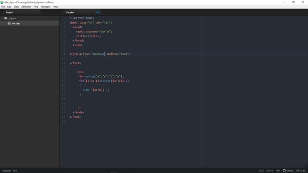
Task: Open the Packages menu
Action: (x=46, y=7)
